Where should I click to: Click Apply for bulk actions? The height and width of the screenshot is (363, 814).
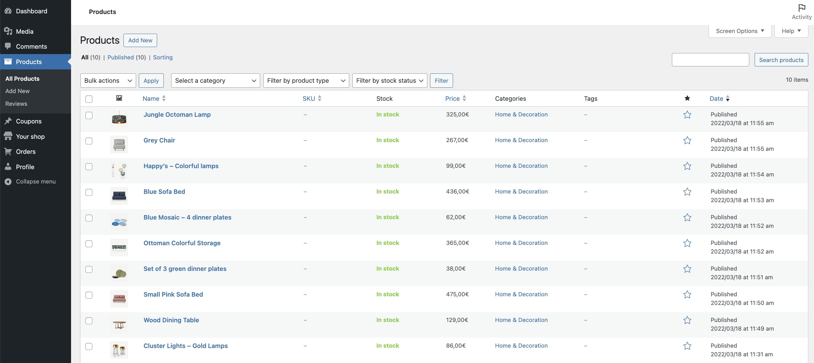click(151, 81)
